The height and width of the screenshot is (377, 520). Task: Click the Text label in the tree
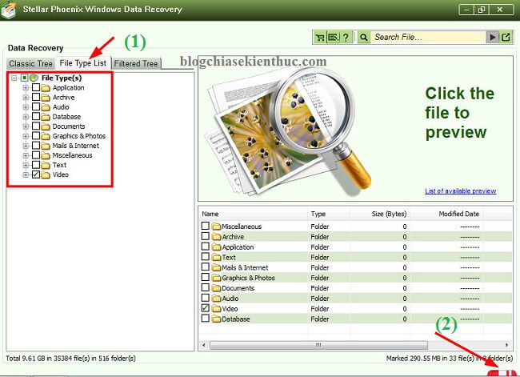[x=59, y=165]
